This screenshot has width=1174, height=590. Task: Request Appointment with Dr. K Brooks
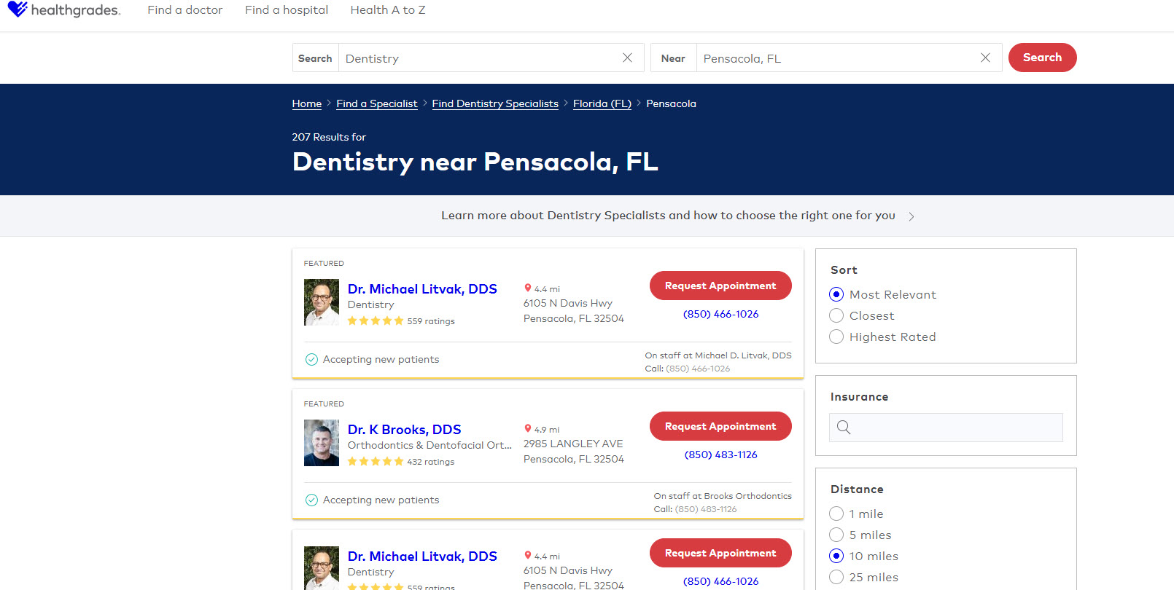coord(720,426)
